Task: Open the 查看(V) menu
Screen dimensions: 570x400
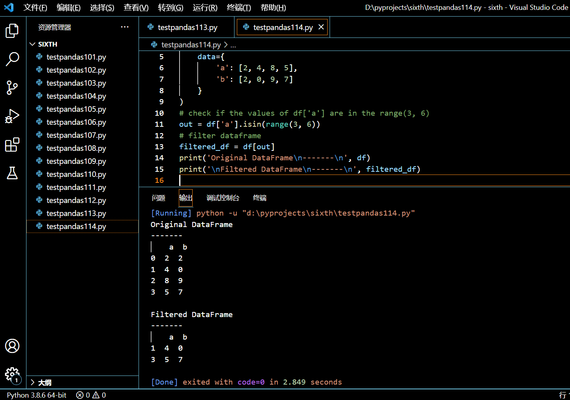Action: tap(136, 8)
